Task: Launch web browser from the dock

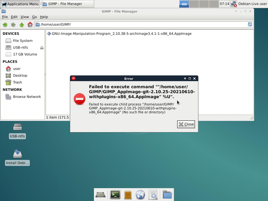Action: pyautogui.click(x=140, y=195)
